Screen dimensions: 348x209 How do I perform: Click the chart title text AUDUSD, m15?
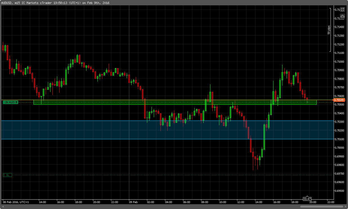(x=10, y=3)
